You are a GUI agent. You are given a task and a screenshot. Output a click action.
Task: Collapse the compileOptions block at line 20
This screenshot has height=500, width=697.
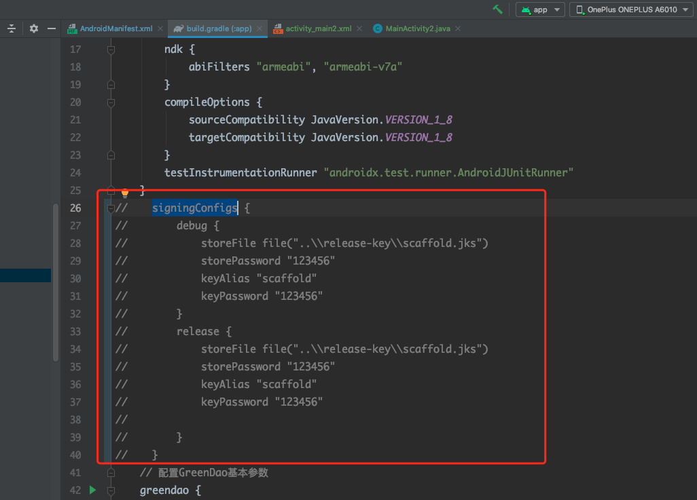(111, 102)
